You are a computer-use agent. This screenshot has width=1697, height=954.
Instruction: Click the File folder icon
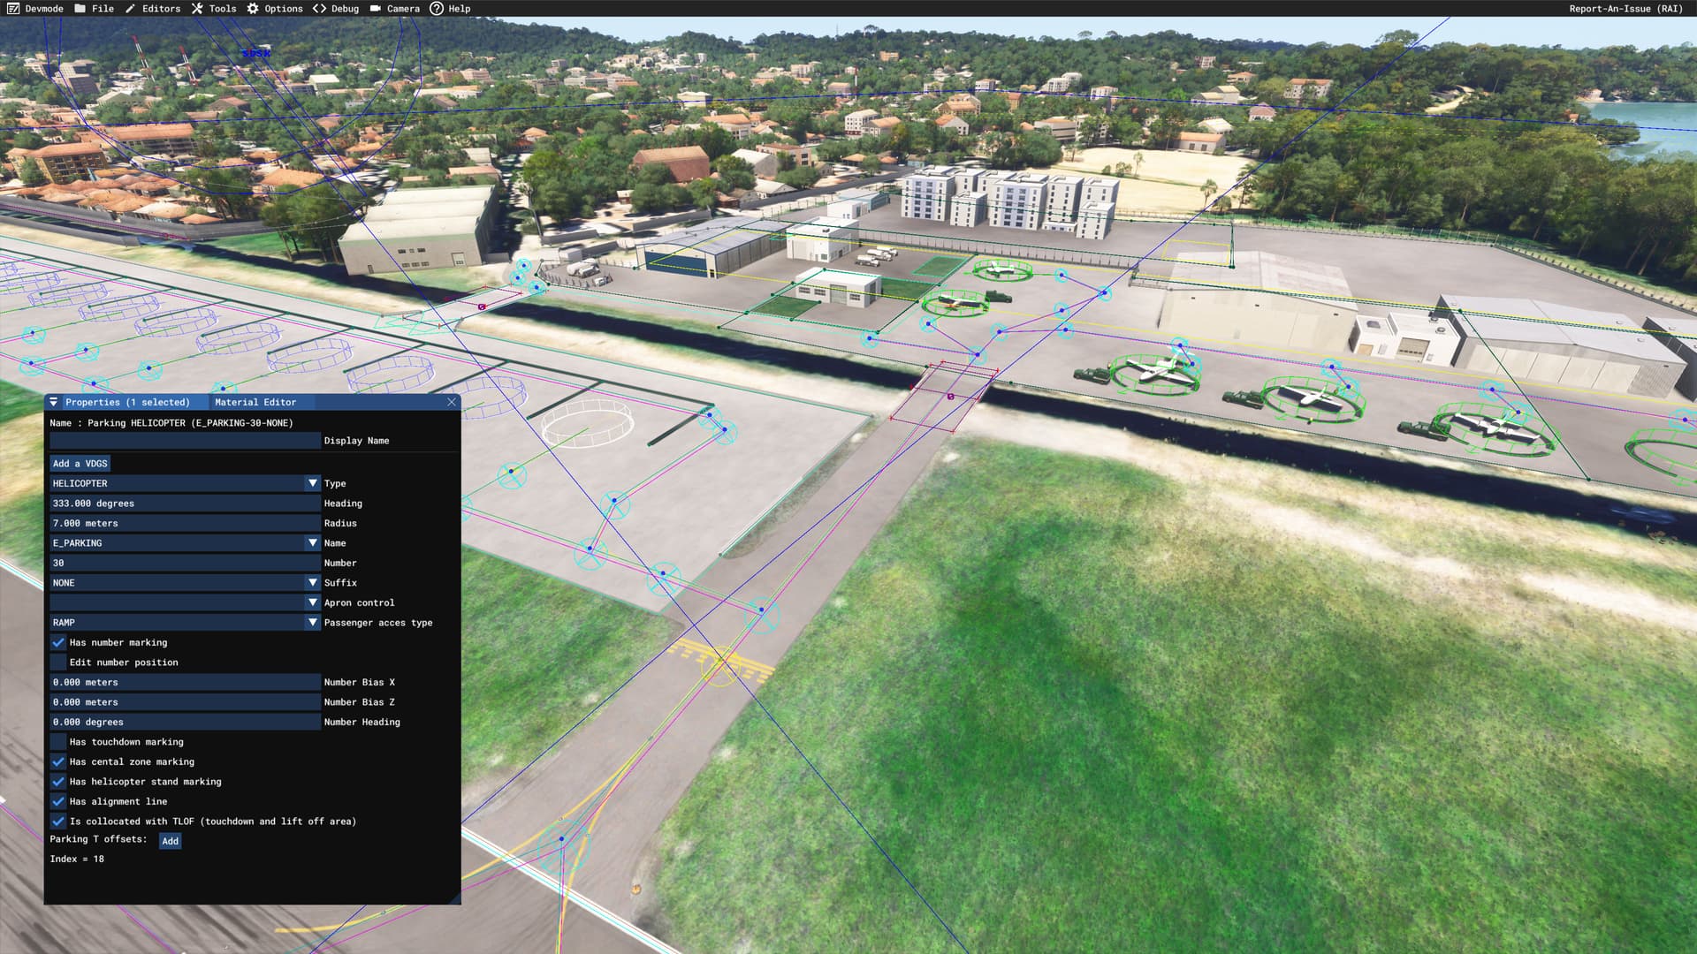[x=80, y=8]
